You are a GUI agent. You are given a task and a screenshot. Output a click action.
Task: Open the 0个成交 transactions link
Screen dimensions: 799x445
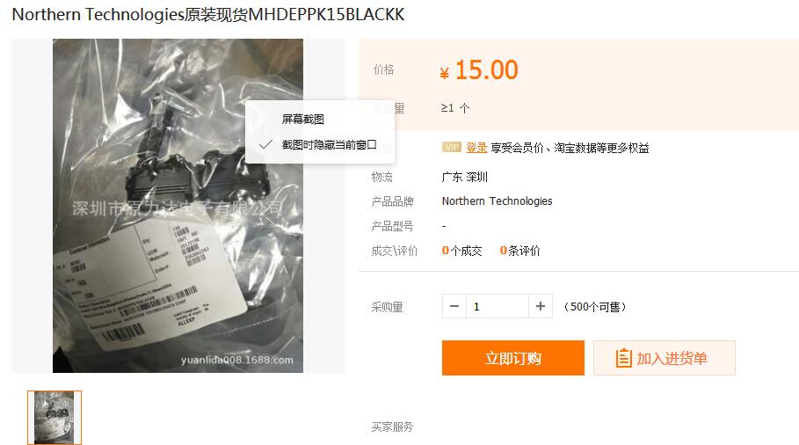(x=462, y=251)
